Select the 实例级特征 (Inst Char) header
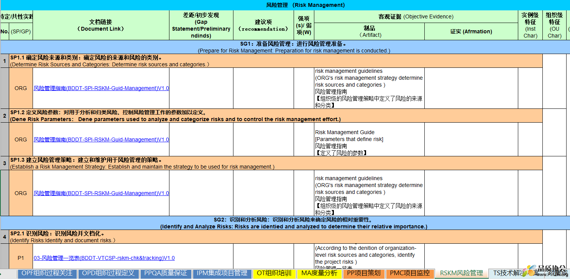 531,25
